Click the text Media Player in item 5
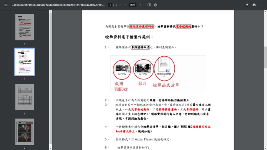The image size is (267, 150). click(144, 139)
